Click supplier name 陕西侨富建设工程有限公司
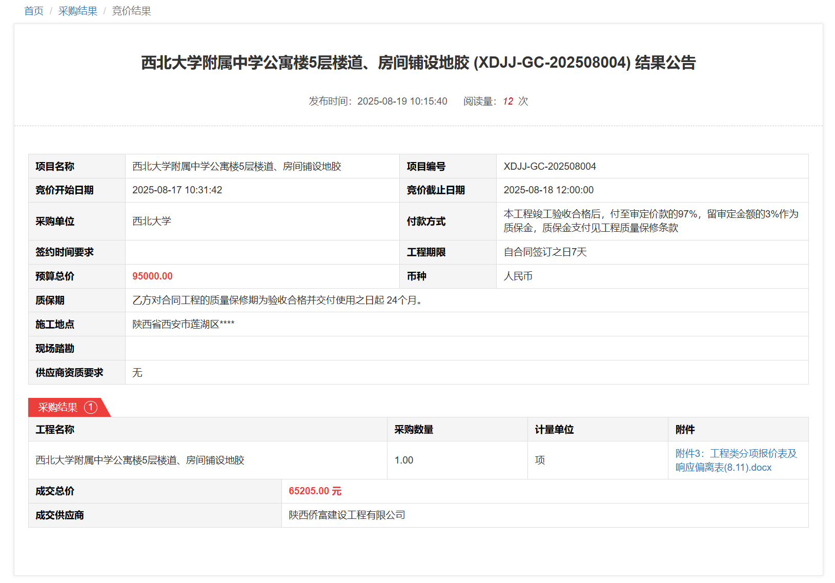The height and width of the screenshot is (583, 835). coord(347,515)
